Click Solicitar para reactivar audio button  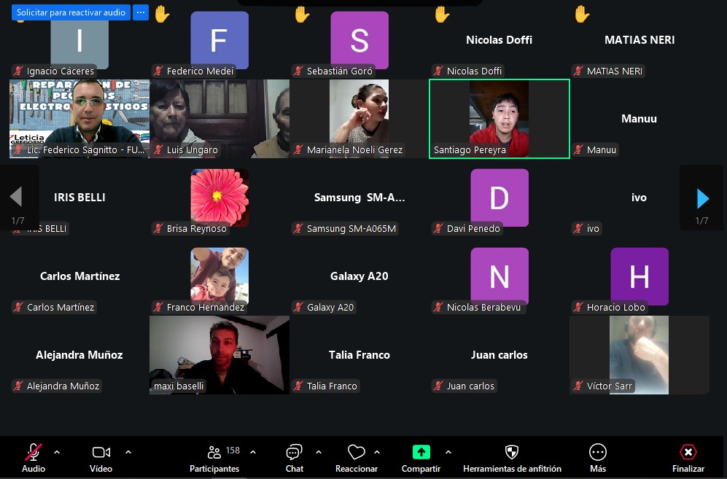tap(71, 12)
